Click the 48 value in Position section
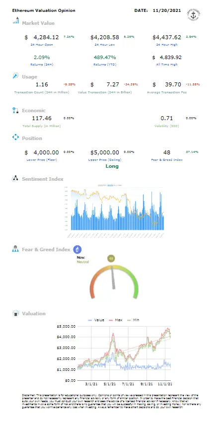This screenshot has width=222, height=423. pyautogui.click(x=167, y=153)
